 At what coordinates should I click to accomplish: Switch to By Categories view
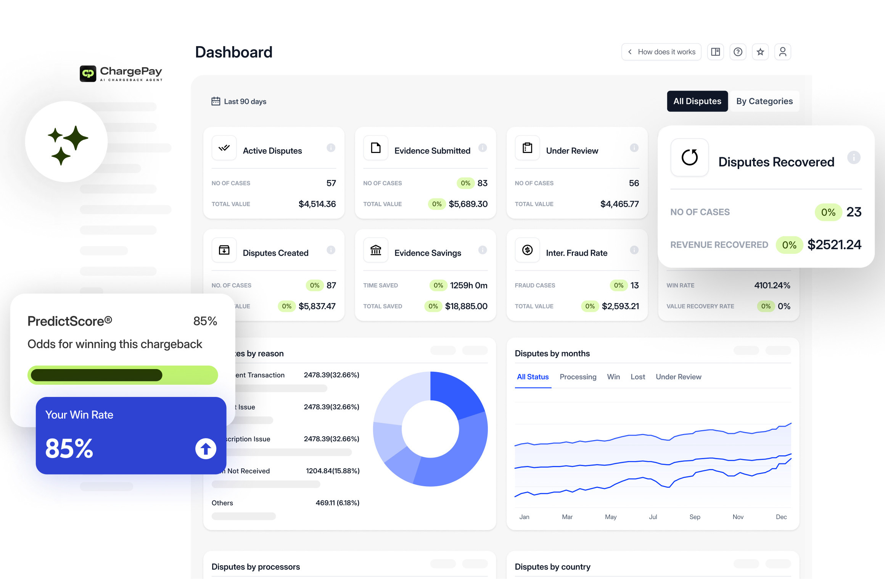[764, 101]
